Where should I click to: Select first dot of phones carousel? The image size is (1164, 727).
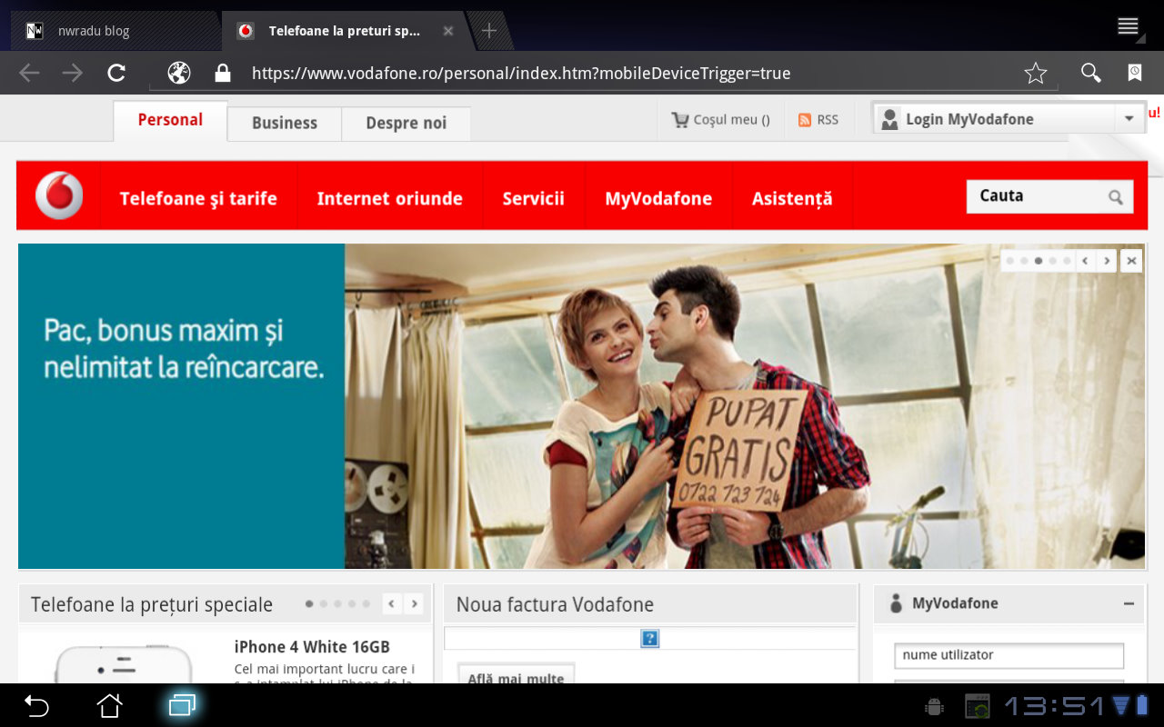pos(309,603)
